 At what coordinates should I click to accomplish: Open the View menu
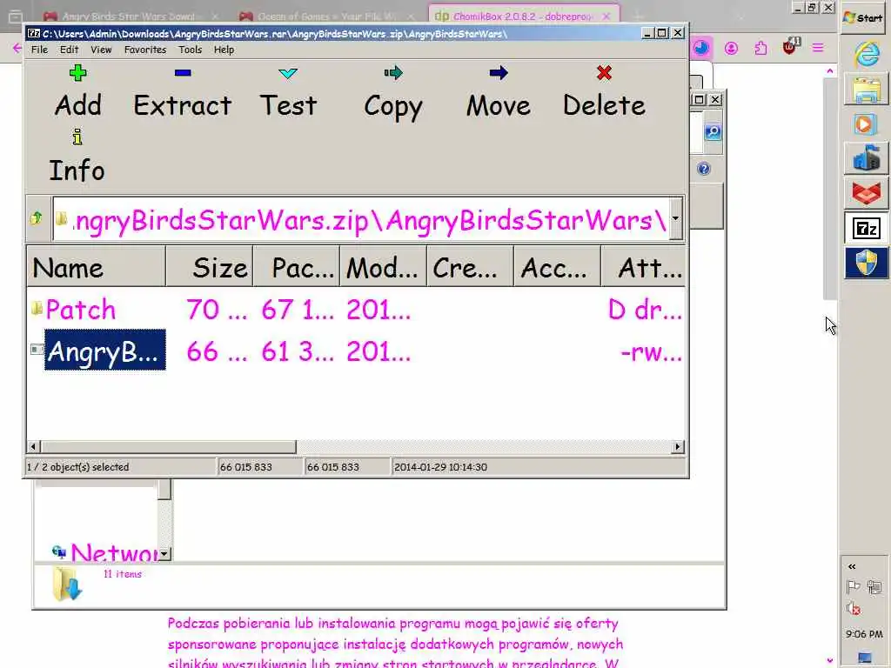coord(101,50)
